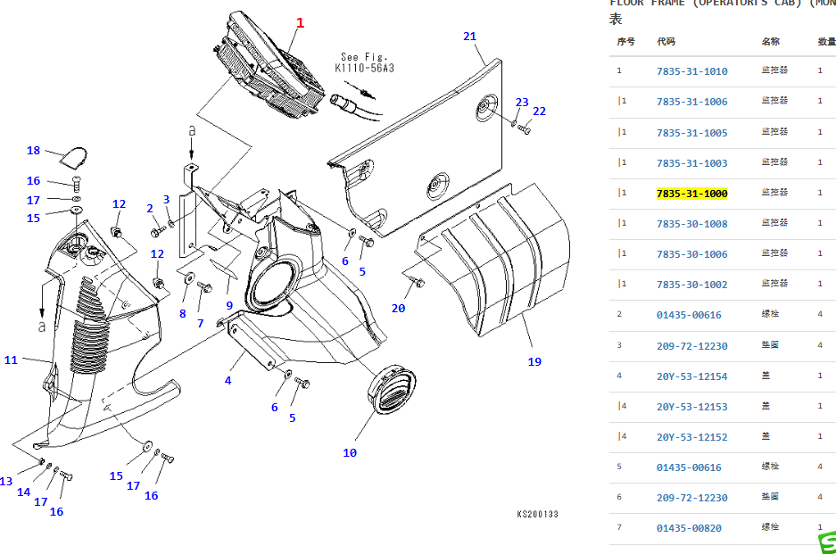Select callout 18 for the cap
Screen dimensions: 836x554
(x=34, y=151)
